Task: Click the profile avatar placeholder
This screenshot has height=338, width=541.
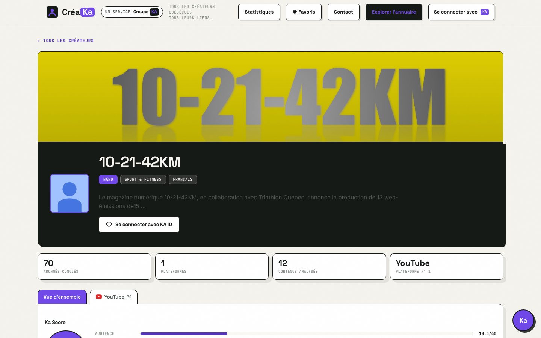Action: tap(70, 193)
